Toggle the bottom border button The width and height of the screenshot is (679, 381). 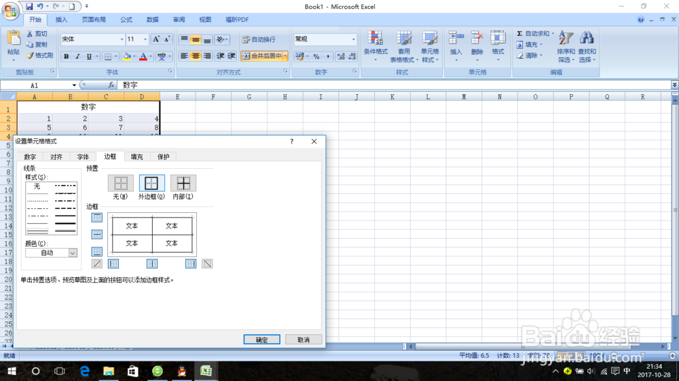click(97, 252)
